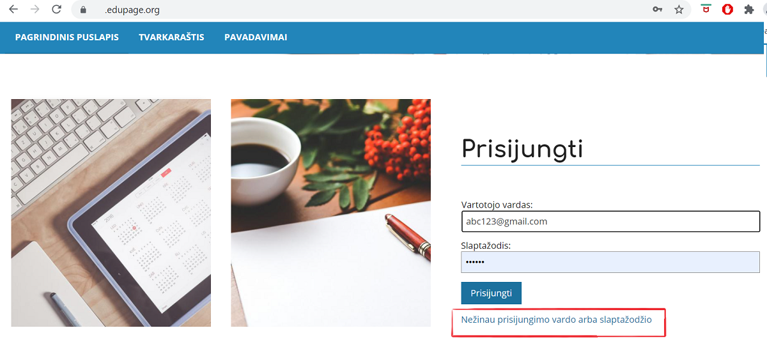
Task: Open the PAGRINDINIS PUSLAPIS menu item
Action: 67,37
